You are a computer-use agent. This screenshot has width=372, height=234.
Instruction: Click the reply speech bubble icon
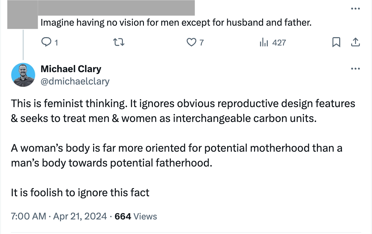45,42
